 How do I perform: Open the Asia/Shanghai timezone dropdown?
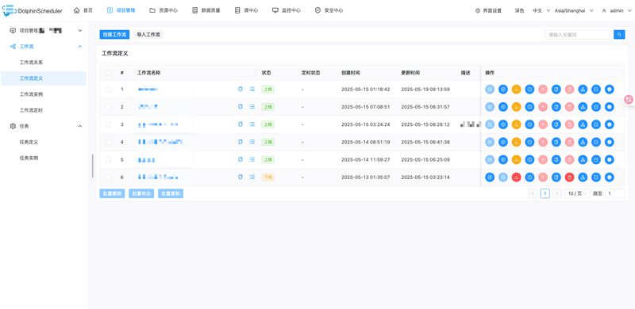pyautogui.click(x=574, y=11)
